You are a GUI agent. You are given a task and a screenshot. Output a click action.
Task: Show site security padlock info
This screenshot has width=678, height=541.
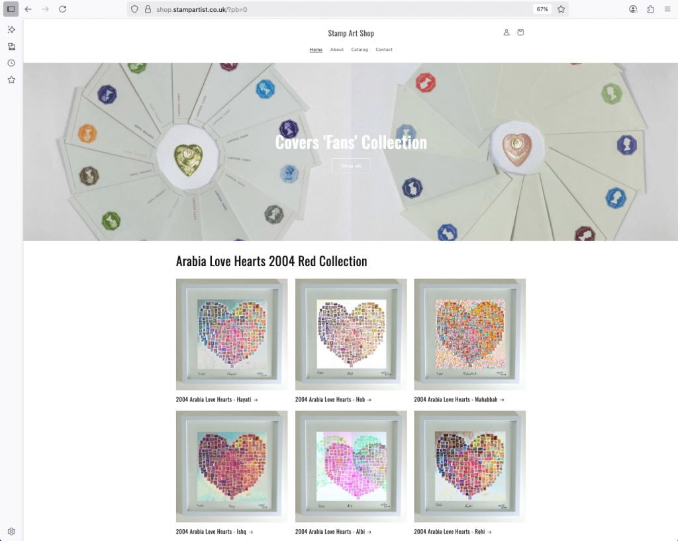(148, 9)
